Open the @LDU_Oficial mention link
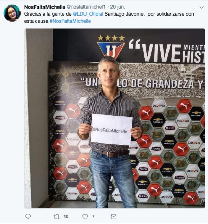Screen dimensions: 208x224 tap(88, 14)
